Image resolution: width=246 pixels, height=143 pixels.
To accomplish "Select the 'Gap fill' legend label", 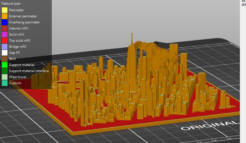I will 14,53.
